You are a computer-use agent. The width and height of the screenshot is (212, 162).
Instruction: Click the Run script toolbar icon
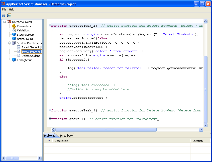[8, 15]
